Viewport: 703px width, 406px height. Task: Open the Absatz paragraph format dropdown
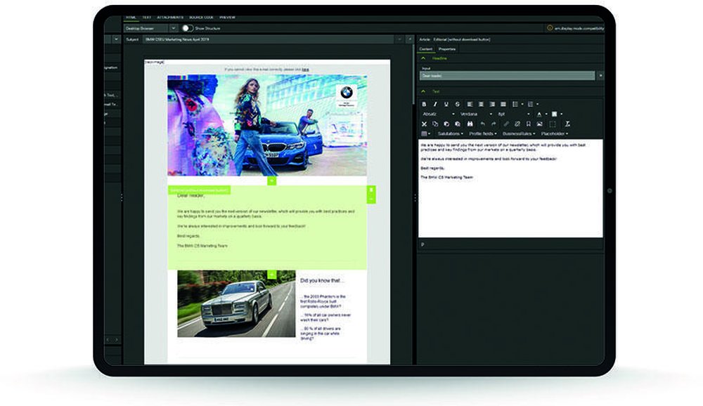[x=439, y=114]
